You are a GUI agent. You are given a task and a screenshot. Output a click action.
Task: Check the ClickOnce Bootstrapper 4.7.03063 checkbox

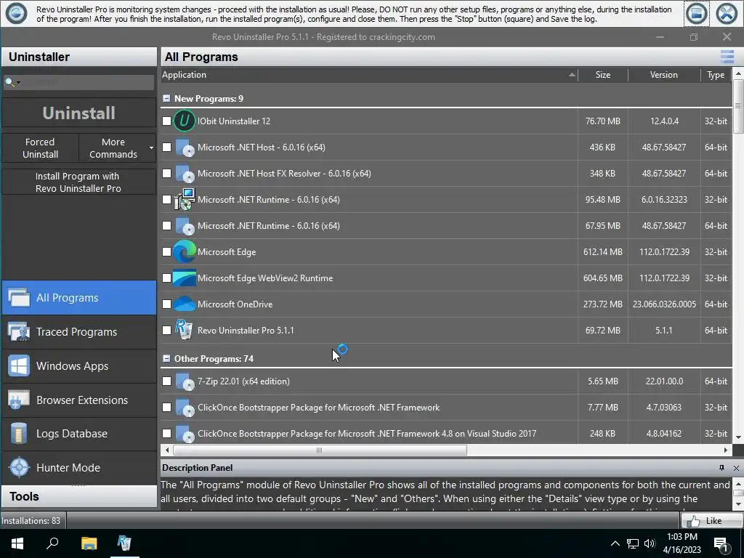[x=166, y=408]
